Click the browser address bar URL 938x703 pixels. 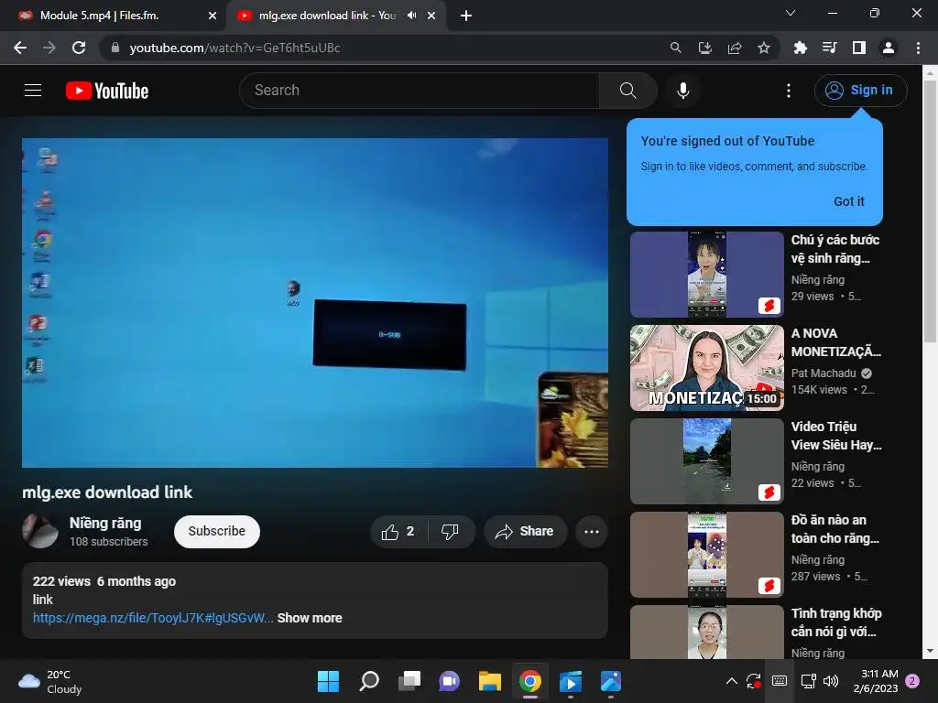point(235,48)
